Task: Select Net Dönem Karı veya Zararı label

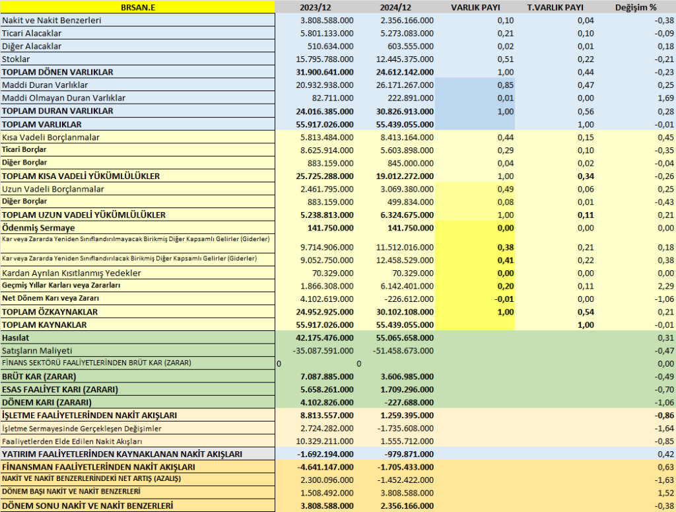Action: click(x=137, y=299)
